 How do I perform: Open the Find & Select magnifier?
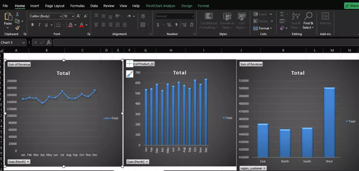point(308,21)
